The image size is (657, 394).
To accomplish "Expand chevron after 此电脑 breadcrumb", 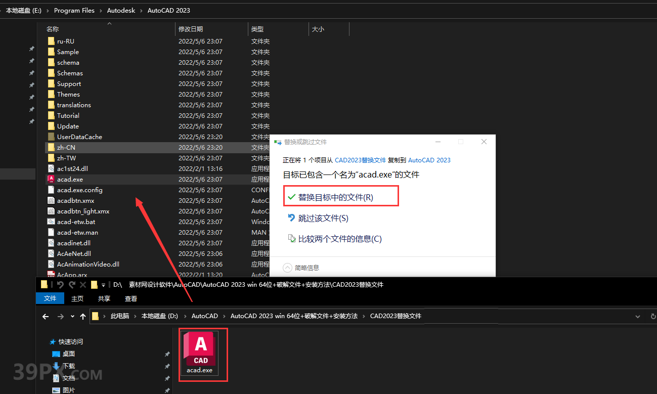I will [x=135, y=316].
